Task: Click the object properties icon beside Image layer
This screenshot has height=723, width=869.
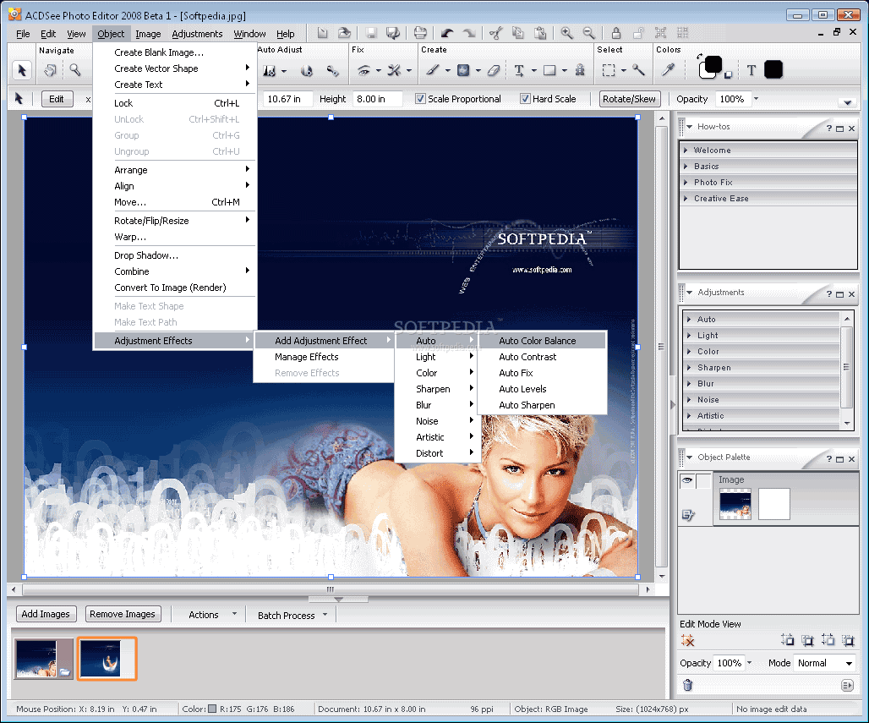Action: (688, 515)
